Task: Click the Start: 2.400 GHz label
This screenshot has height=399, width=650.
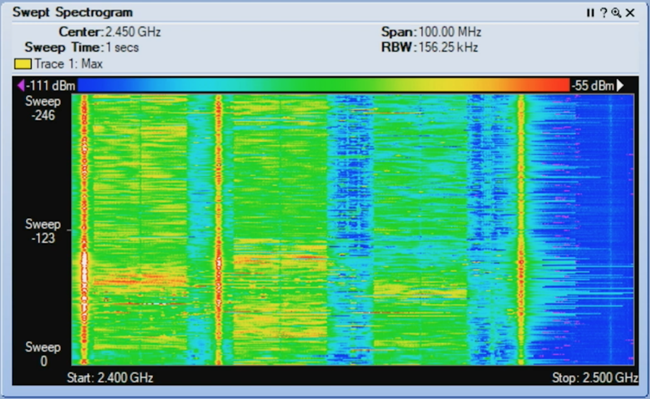Action: [x=110, y=377]
